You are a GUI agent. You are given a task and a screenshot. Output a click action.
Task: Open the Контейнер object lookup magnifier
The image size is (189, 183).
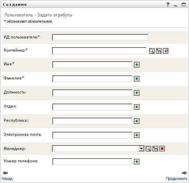151,51
